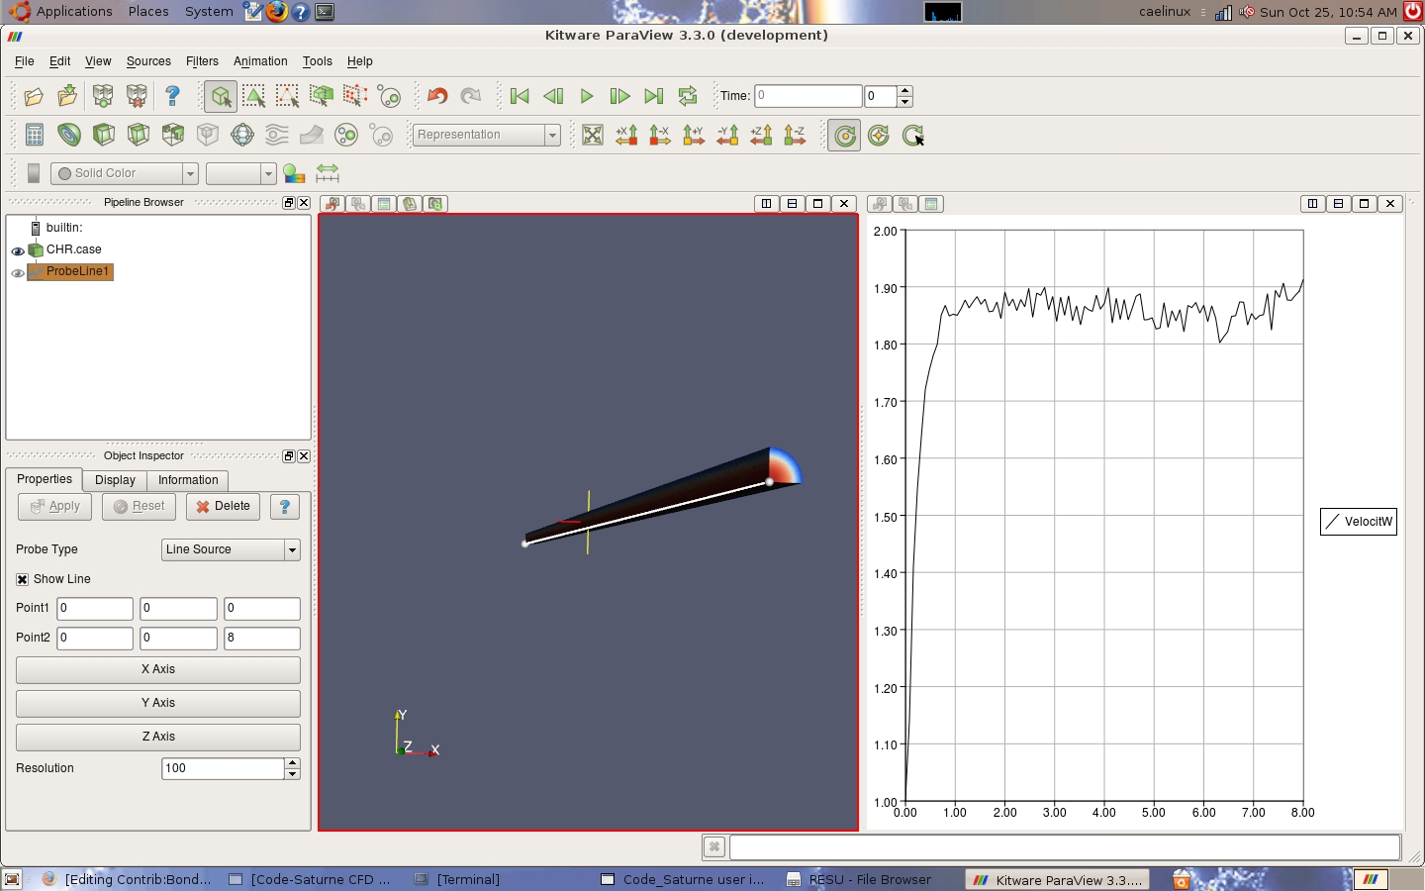1425x891 pixels.
Task: Apply the Threshold filter icon
Action: (x=173, y=135)
